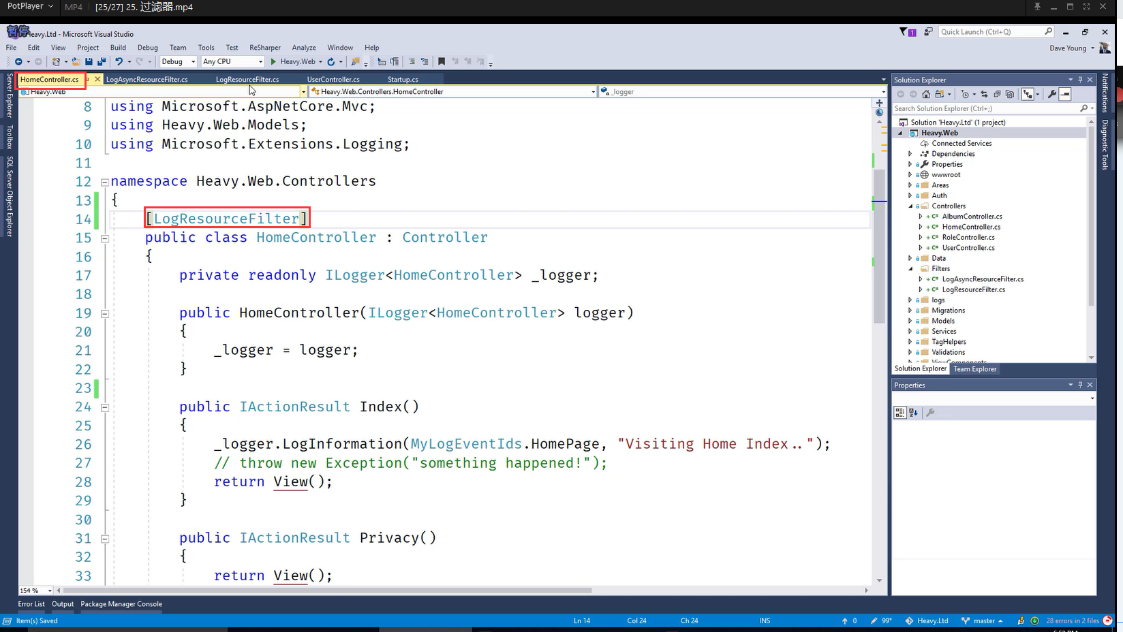Click the Undo arrow icon
Viewport: 1123px width, 632px height.
coord(119,61)
